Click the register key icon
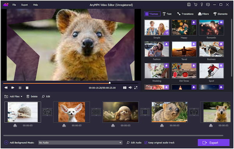The image size is (234, 149). [x=202, y=5]
